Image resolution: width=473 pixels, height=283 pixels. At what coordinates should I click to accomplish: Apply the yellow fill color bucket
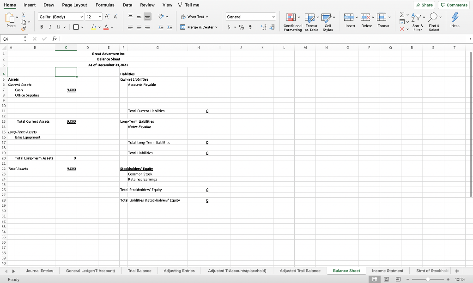(x=93, y=27)
